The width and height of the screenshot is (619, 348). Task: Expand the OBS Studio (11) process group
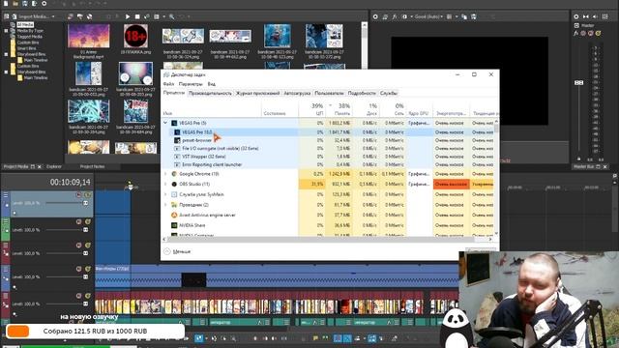coord(165,185)
